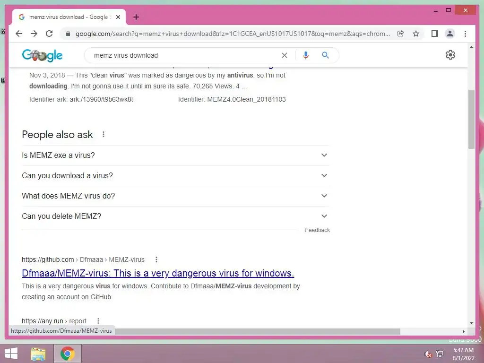Viewport: 484px width, 363px height.
Task: Open File Explorer from the taskbar
Action: tap(38, 354)
